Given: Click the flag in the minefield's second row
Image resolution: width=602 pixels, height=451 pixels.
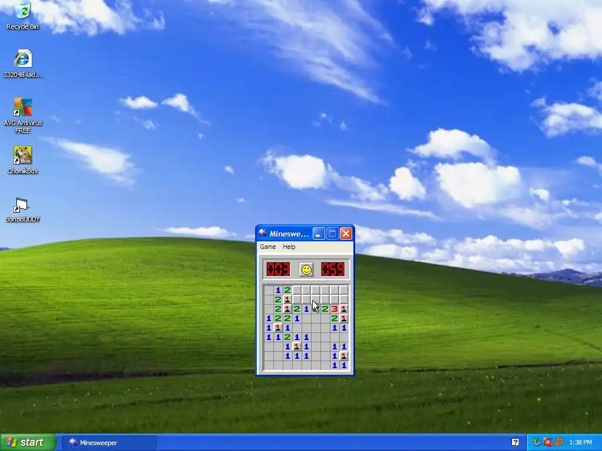Looking at the screenshot, I should pos(287,299).
